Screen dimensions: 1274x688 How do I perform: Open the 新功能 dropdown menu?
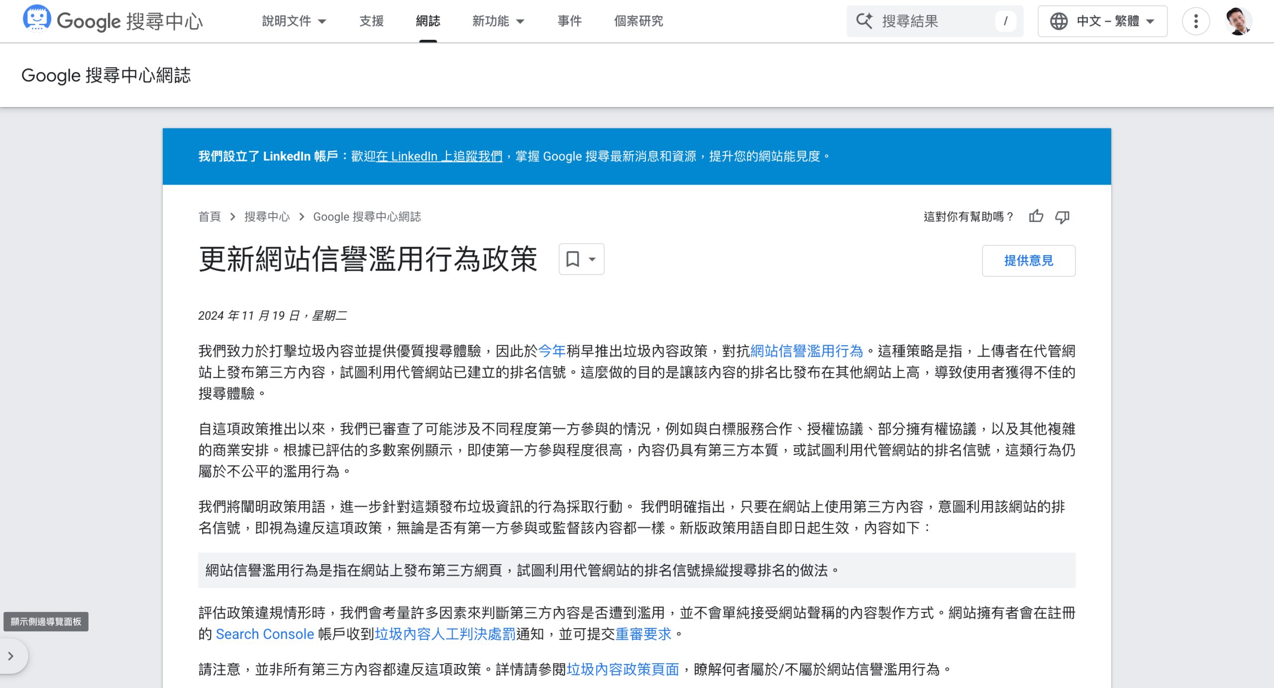498,21
